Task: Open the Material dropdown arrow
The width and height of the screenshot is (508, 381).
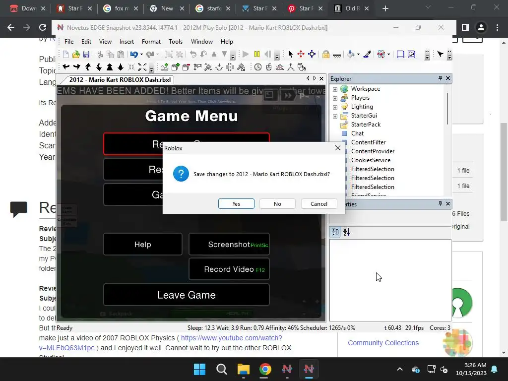Action: click(389, 55)
